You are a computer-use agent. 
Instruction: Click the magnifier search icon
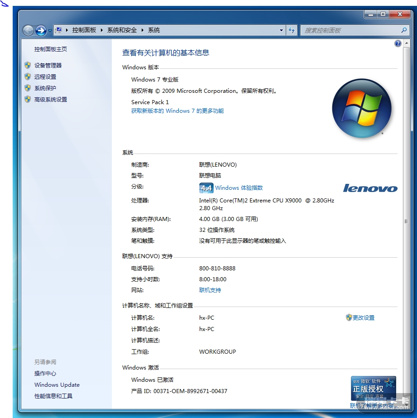[404, 30]
